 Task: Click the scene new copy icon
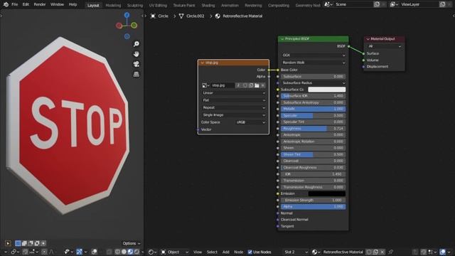click(x=377, y=4)
